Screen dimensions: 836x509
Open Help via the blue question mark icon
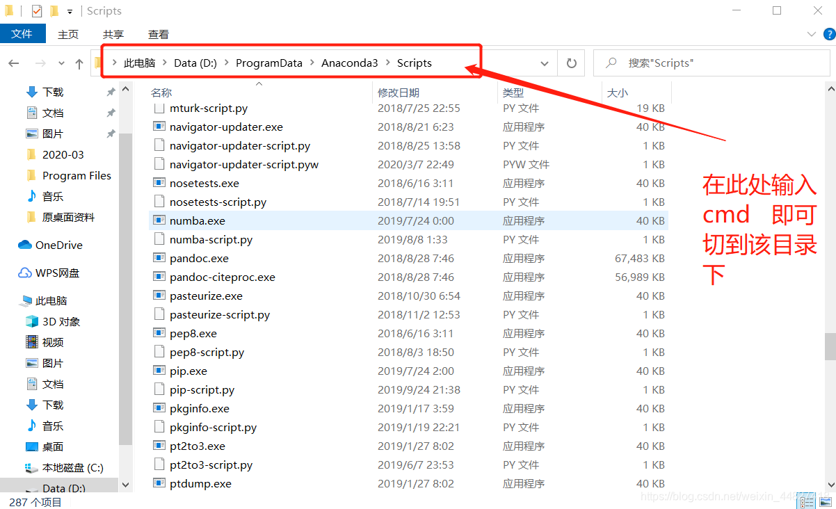[828, 33]
